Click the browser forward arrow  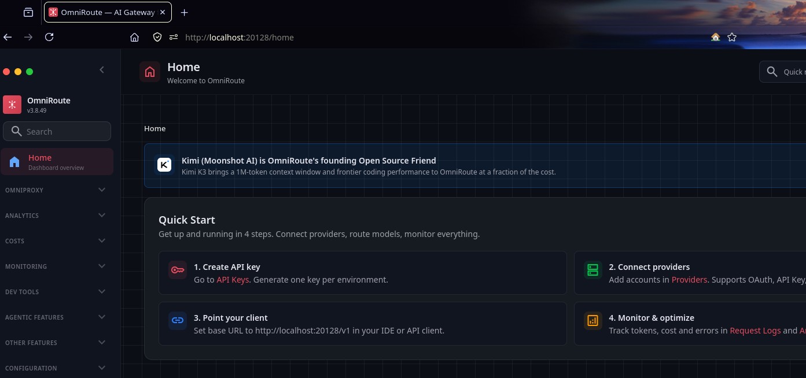pos(28,37)
